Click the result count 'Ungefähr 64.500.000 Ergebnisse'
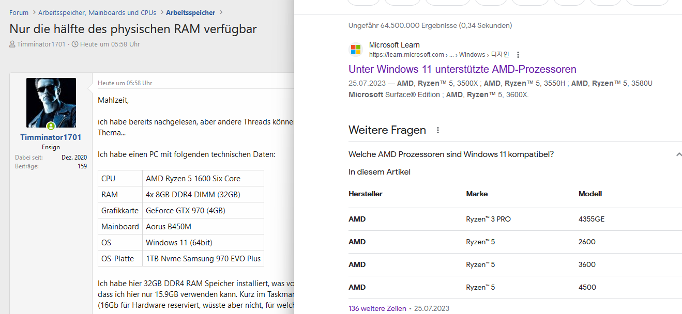Image resolution: width=682 pixels, height=314 pixels. pyautogui.click(x=402, y=25)
